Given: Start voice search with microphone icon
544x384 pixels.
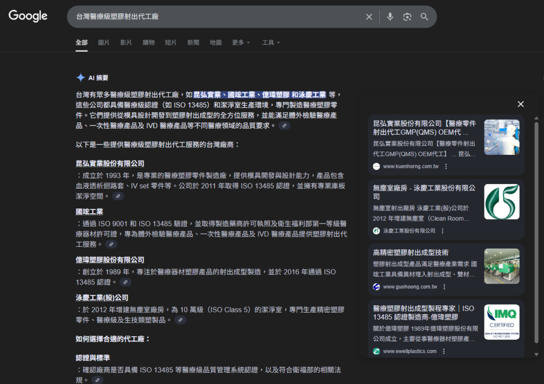Looking at the screenshot, I should [390, 16].
